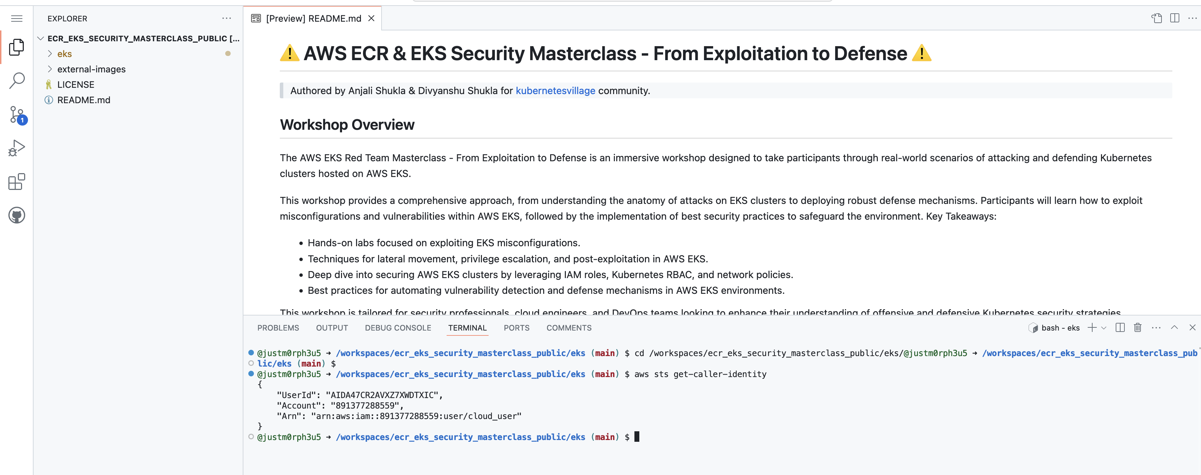Open the Extensions view
The image size is (1201, 475).
[17, 182]
